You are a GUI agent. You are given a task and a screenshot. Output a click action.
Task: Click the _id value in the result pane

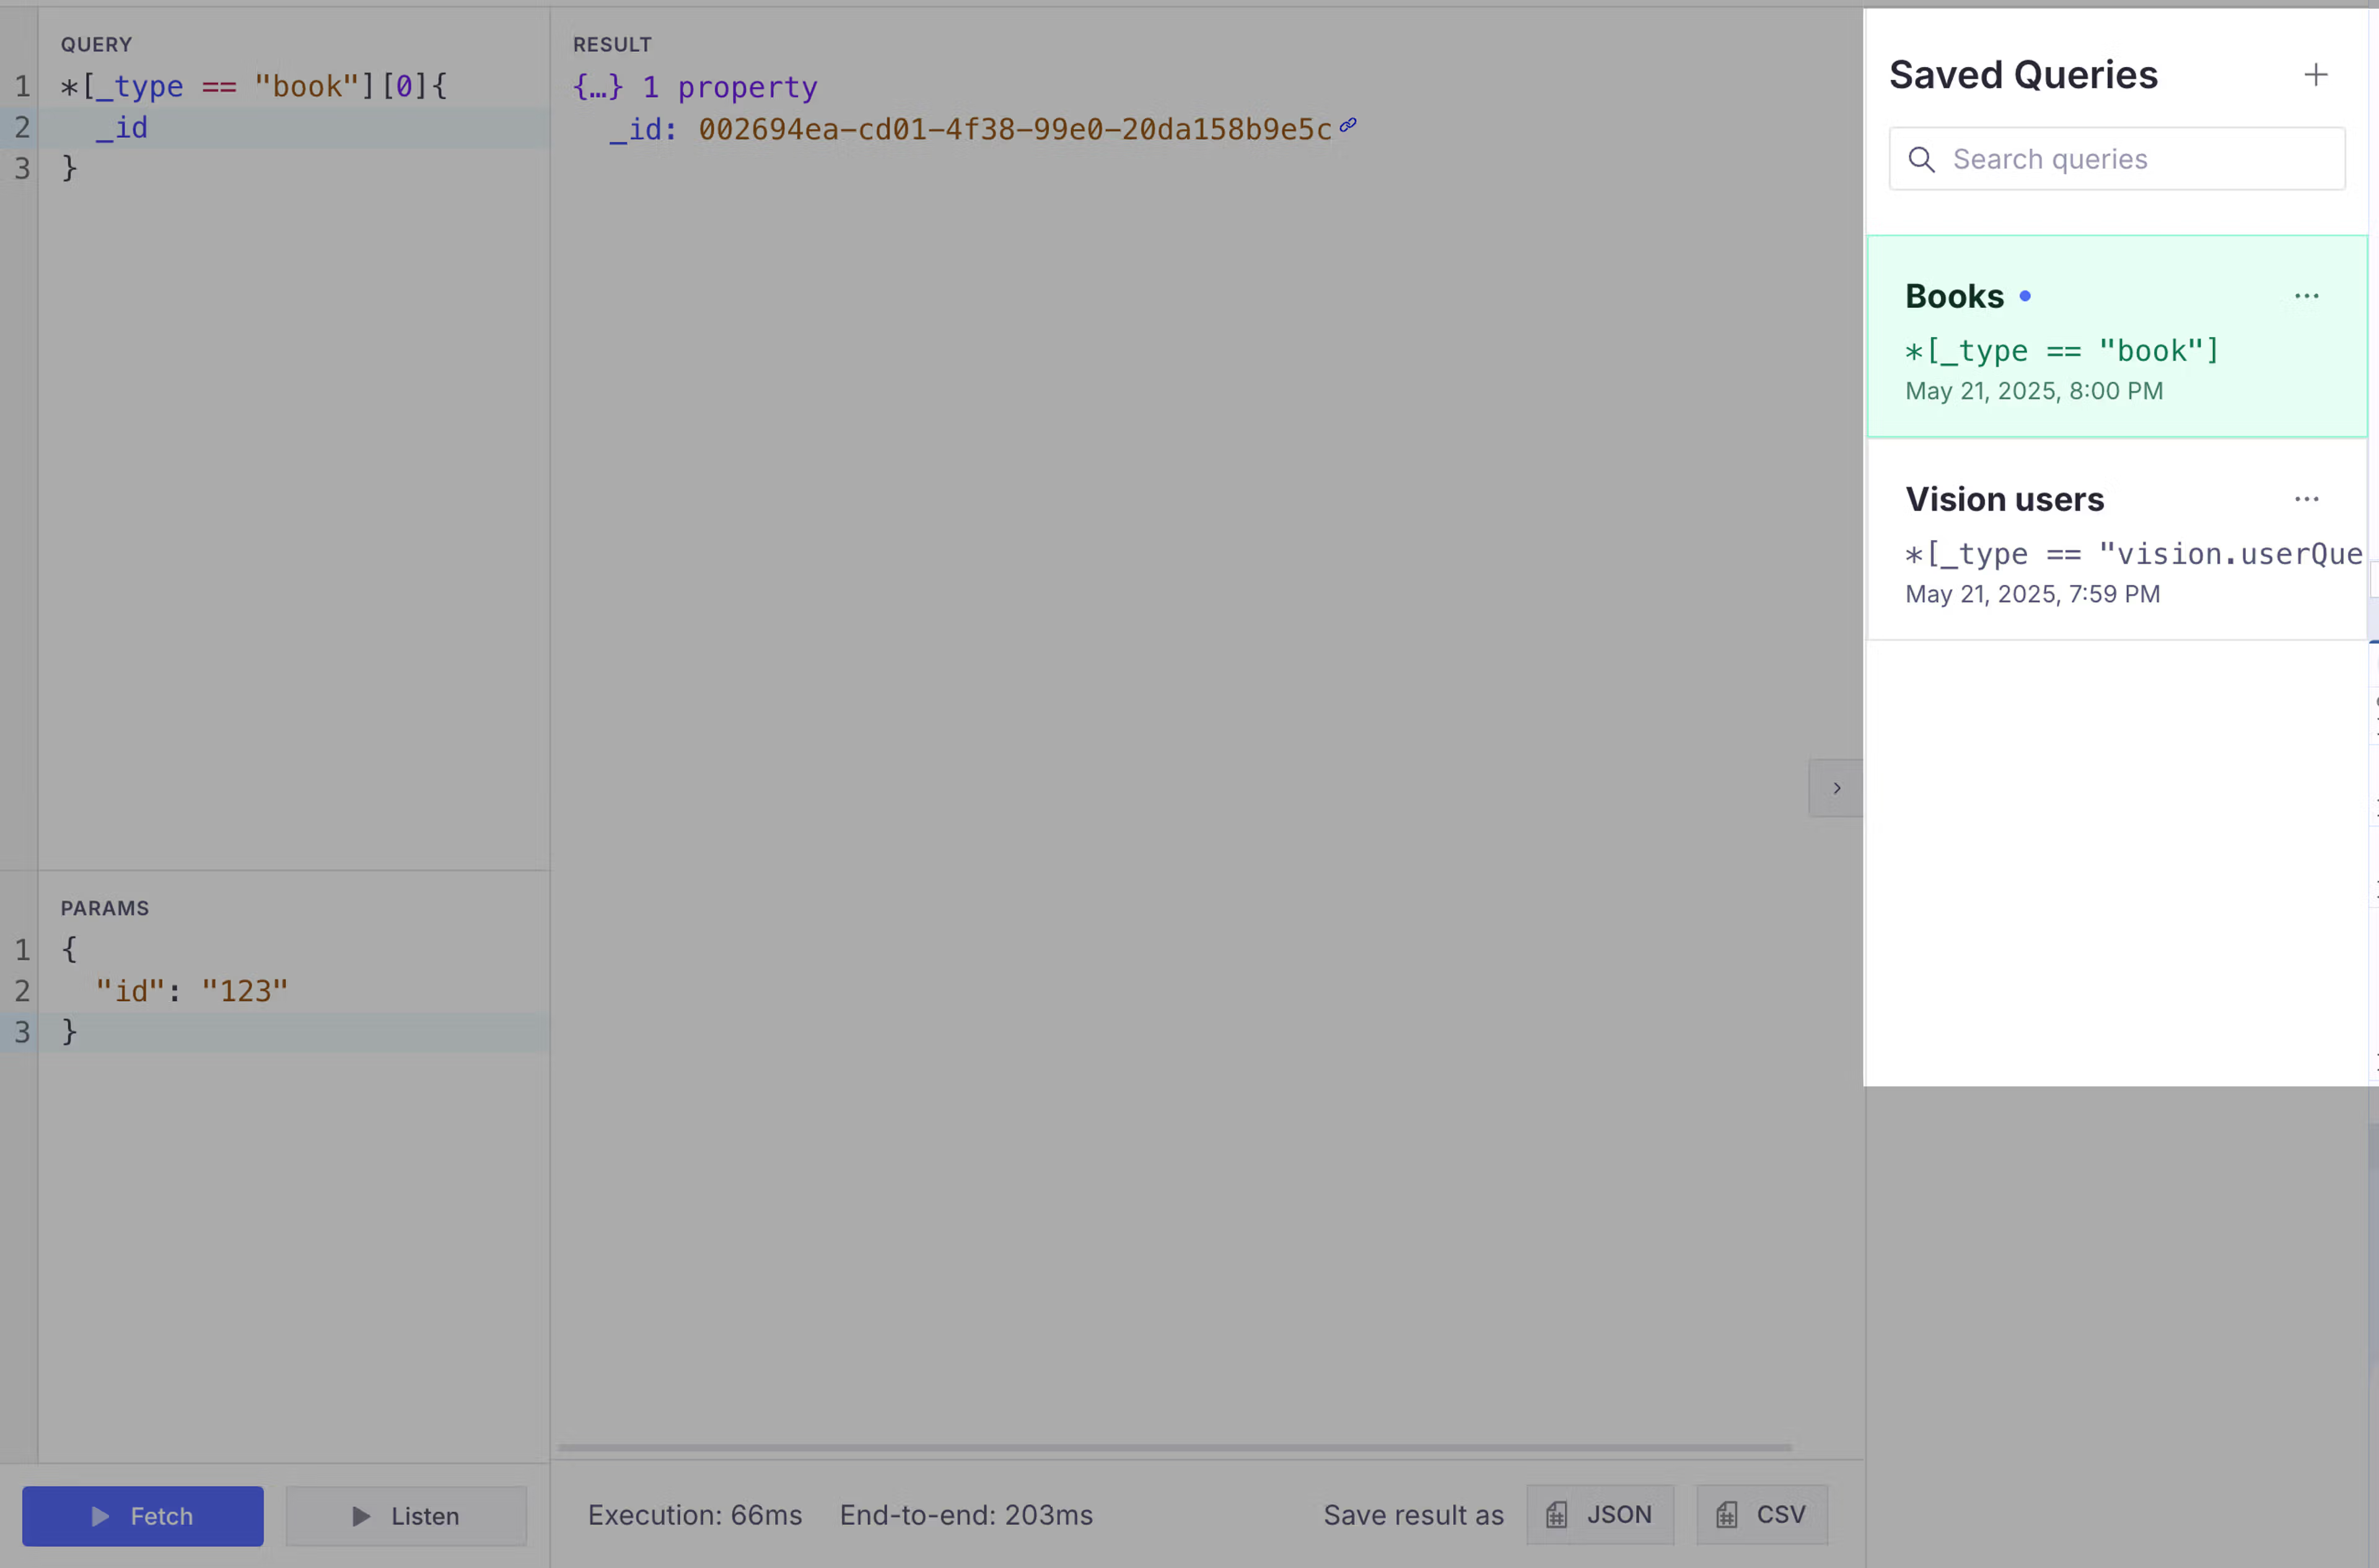[x=1014, y=130]
